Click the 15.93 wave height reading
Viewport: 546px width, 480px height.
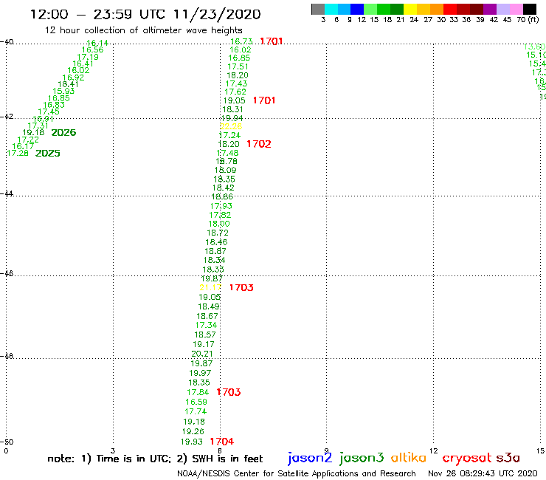tap(63, 91)
